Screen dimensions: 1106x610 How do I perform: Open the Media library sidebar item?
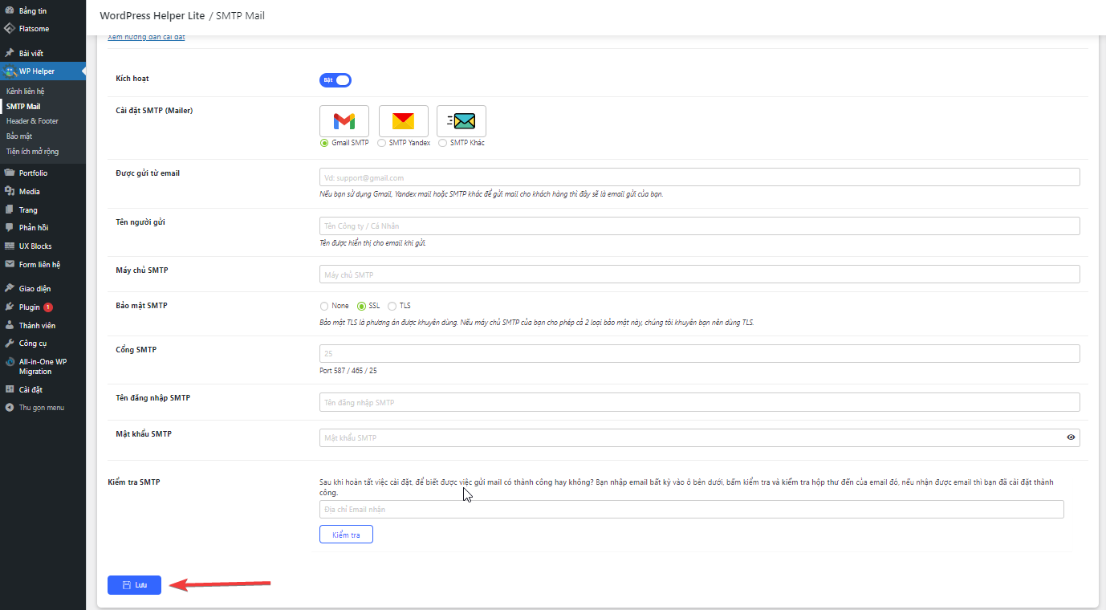point(30,192)
